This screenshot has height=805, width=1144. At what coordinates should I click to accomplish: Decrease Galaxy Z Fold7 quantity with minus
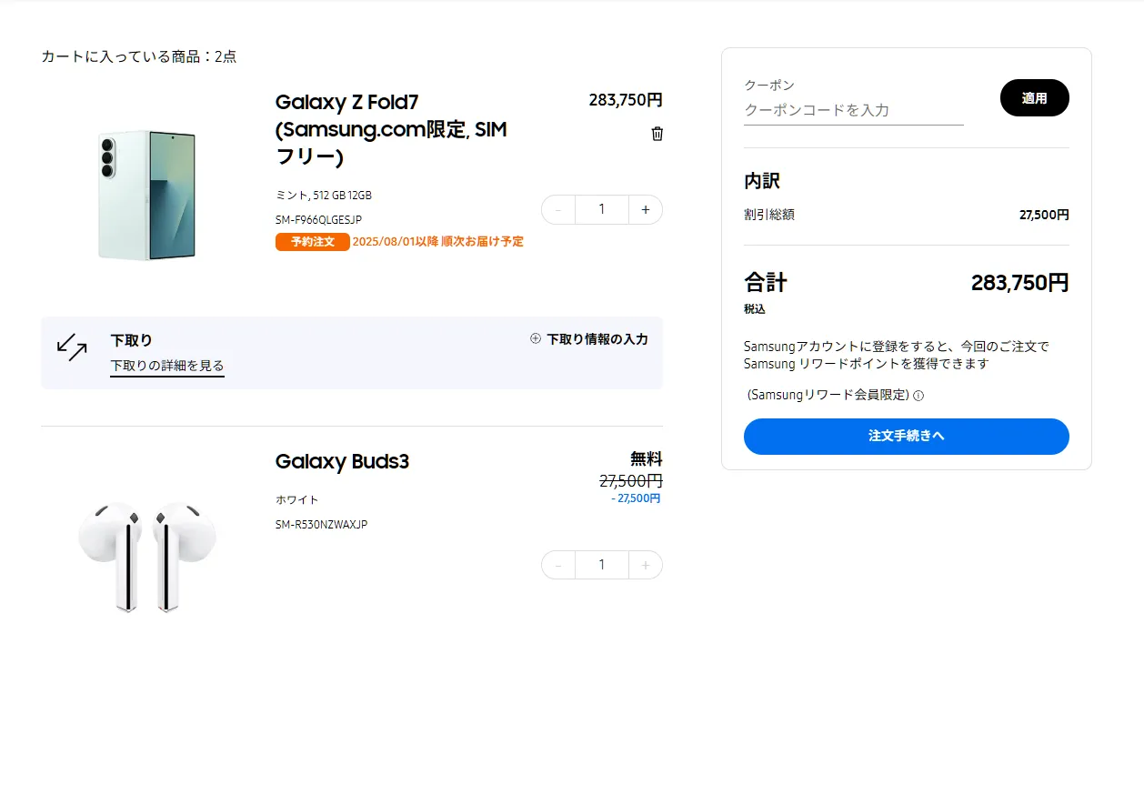tap(558, 210)
